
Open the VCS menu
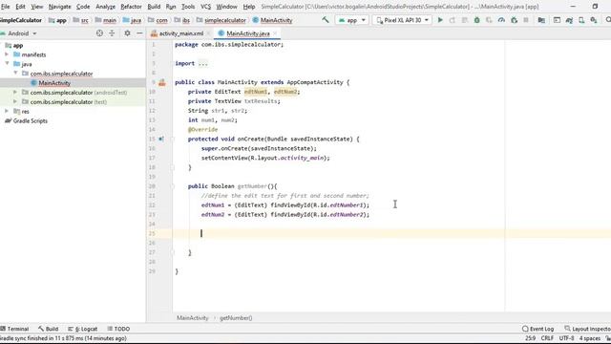205,7
